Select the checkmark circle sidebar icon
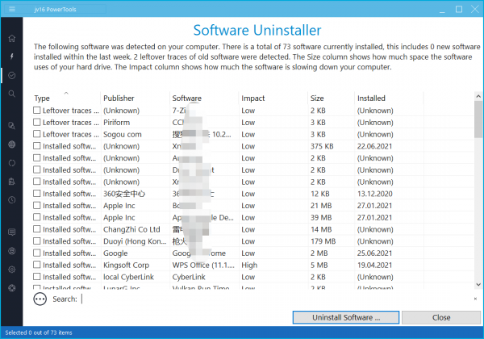Viewport: 484px width, 339px height. (x=12, y=75)
